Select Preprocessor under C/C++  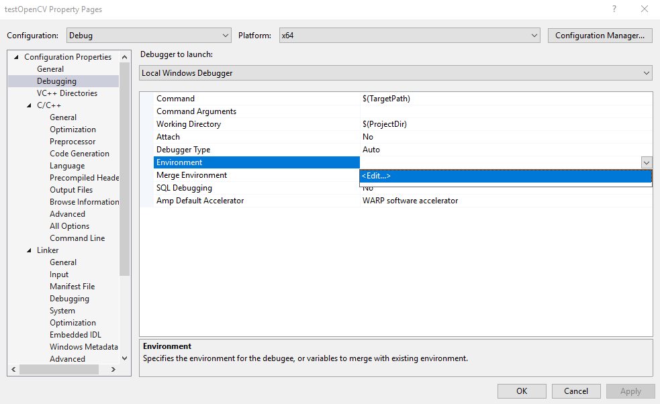click(73, 142)
